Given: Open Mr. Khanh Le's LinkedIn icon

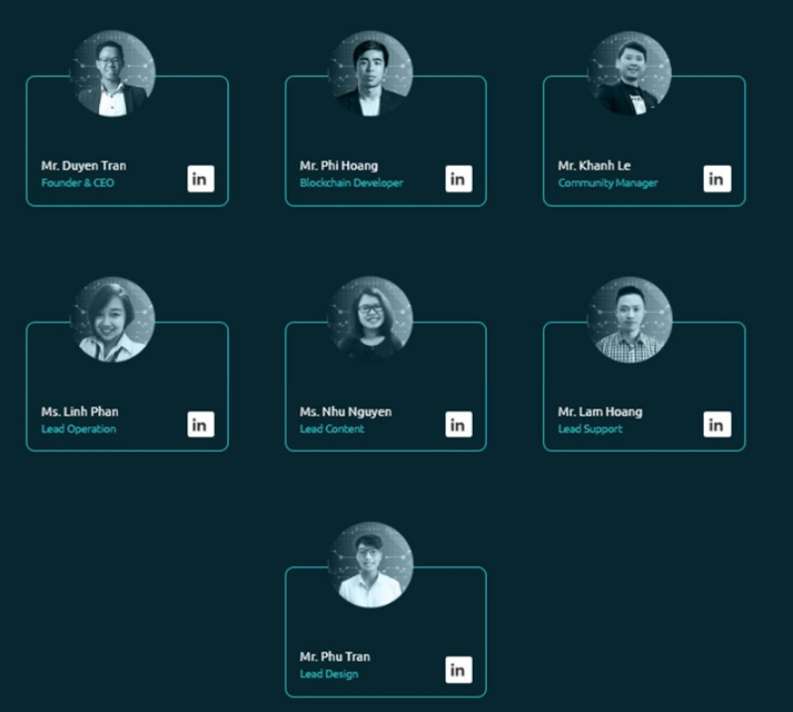Looking at the screenshot, I should coord(717,178).
